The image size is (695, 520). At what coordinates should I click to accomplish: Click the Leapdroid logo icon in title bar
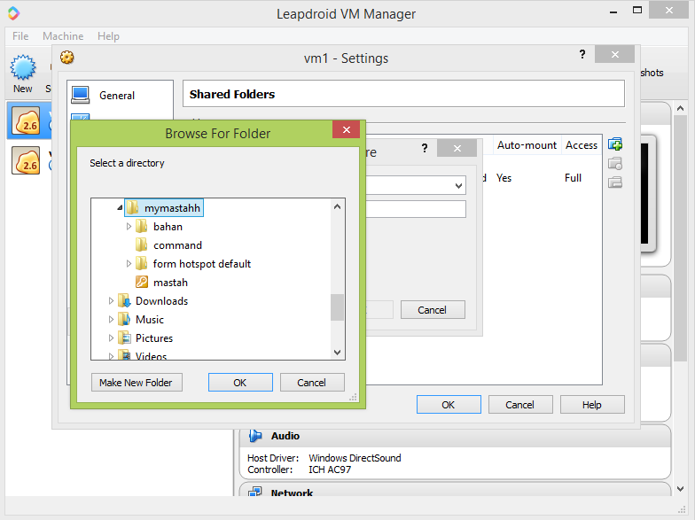tap(14, 13)
